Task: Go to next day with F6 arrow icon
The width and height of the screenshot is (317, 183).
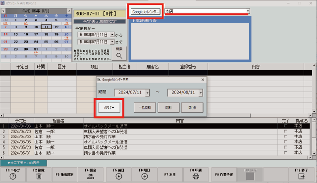Action: pos(144,177)
